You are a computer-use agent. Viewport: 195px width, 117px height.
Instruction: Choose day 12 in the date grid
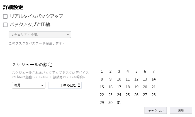click(x=136, y=79)
